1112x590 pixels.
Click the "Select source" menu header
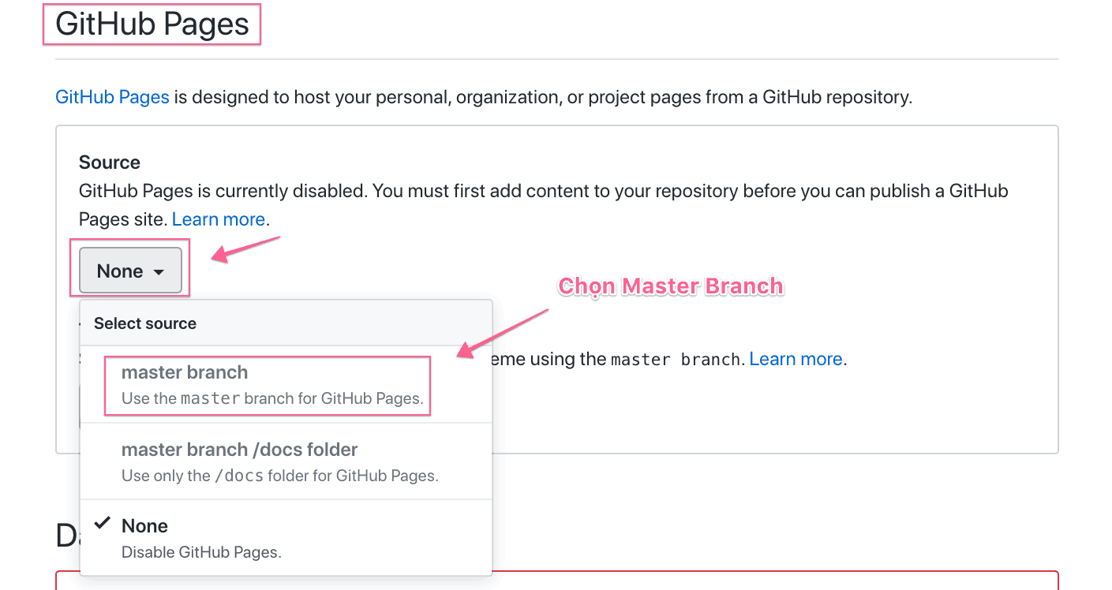point(145,323)
